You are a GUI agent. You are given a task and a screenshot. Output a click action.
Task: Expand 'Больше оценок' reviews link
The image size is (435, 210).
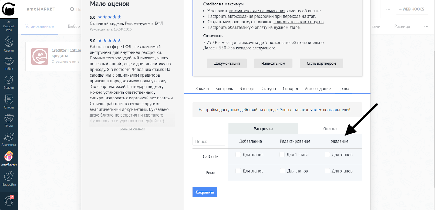pyautogui.click(x=132, y=129)
